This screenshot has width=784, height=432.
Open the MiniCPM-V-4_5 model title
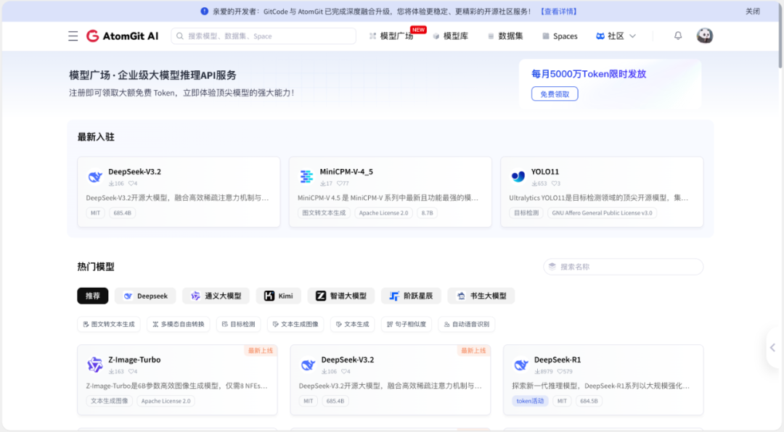[346, 171]
